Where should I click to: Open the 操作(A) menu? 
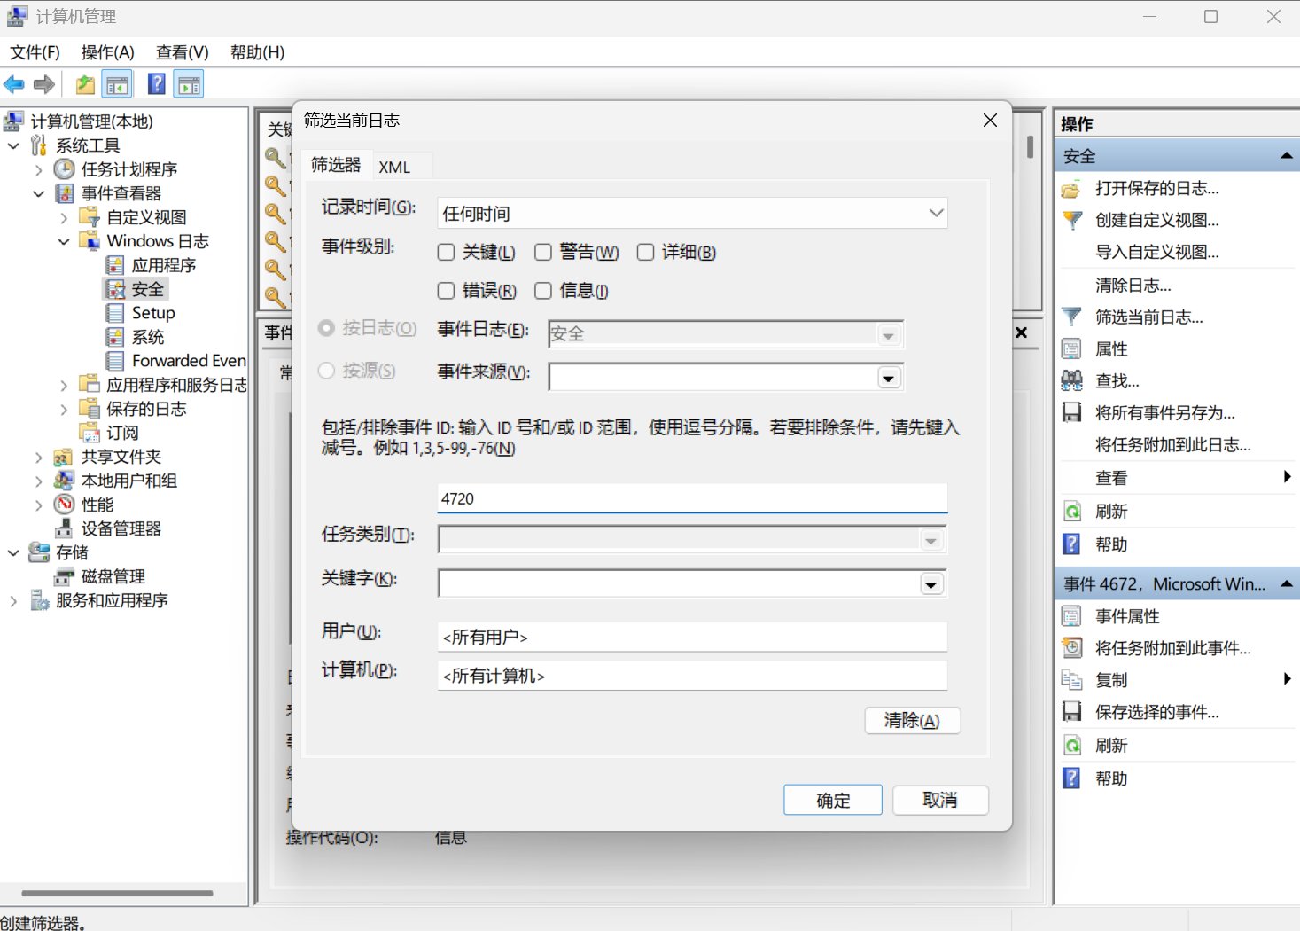coord(107,52)
